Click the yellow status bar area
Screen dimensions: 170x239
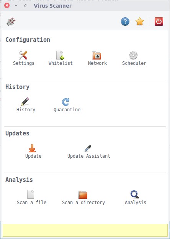tap(85, 230)
